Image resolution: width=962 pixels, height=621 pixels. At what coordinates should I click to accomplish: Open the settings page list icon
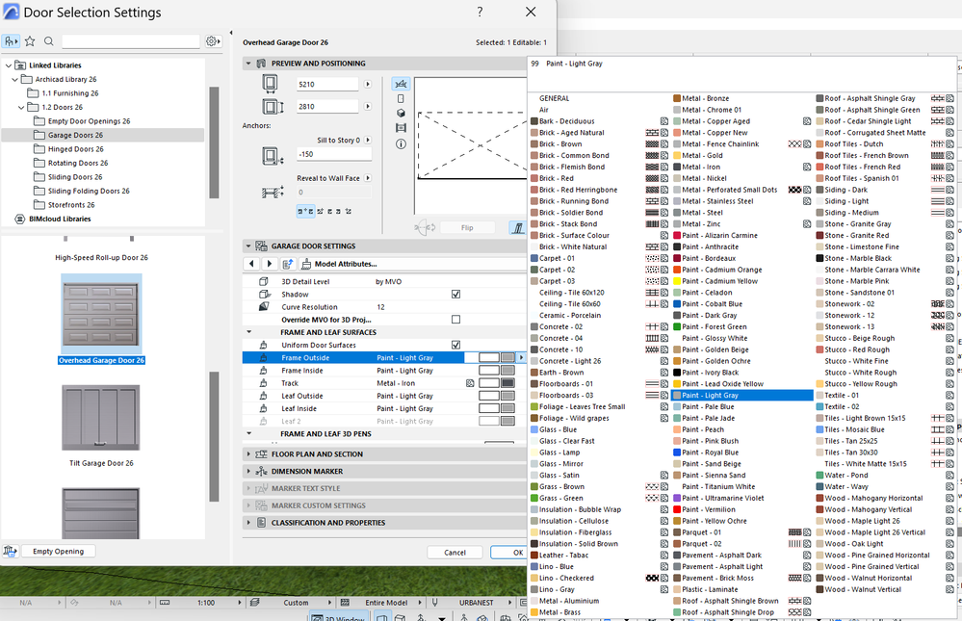287,264
